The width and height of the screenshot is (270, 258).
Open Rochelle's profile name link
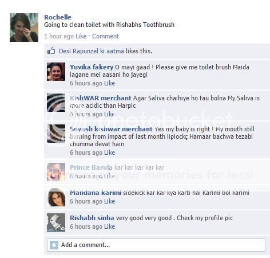[x=58, y=17]
